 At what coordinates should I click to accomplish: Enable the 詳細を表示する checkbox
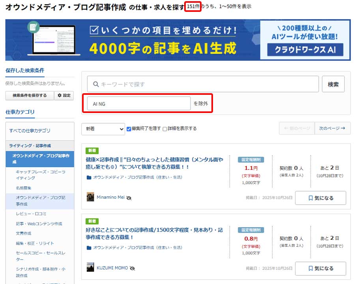click(x=165, y=129)
